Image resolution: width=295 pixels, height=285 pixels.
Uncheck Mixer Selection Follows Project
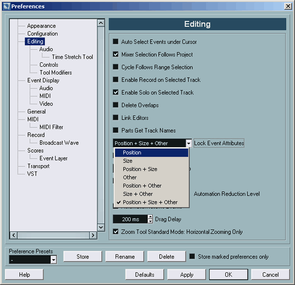point(116,54)
